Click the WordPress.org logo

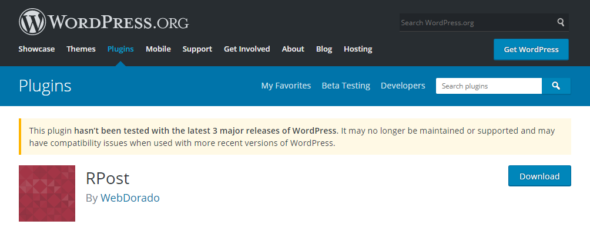[x=104, y=22]
